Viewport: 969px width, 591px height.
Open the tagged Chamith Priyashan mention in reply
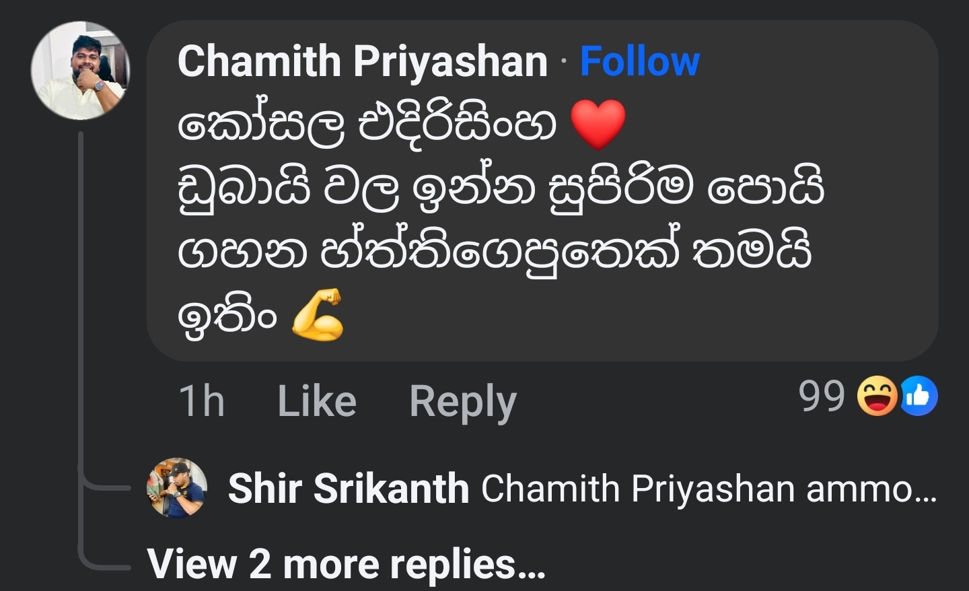pos(638,489)
